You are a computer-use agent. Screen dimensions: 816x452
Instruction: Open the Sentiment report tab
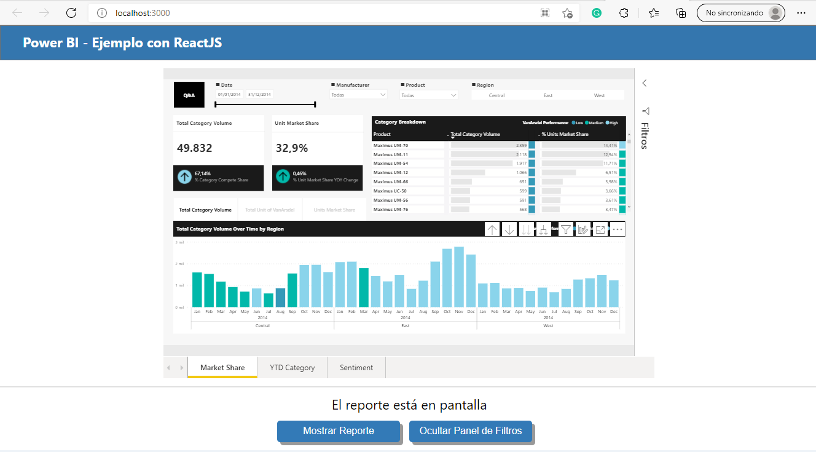(x=356, y=367)
